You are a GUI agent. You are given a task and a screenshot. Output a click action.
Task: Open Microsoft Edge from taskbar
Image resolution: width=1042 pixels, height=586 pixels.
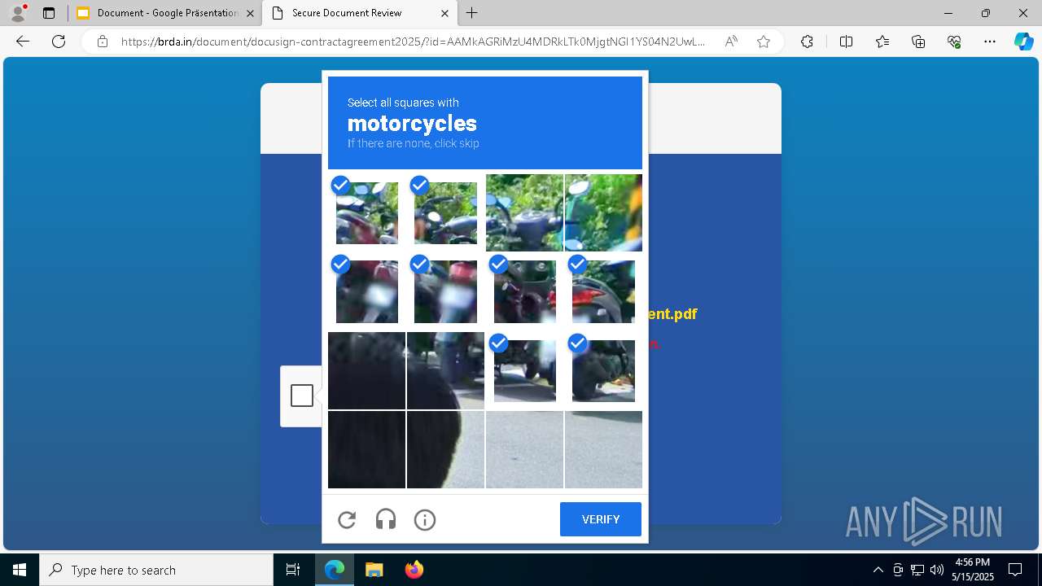click(335, 570)
